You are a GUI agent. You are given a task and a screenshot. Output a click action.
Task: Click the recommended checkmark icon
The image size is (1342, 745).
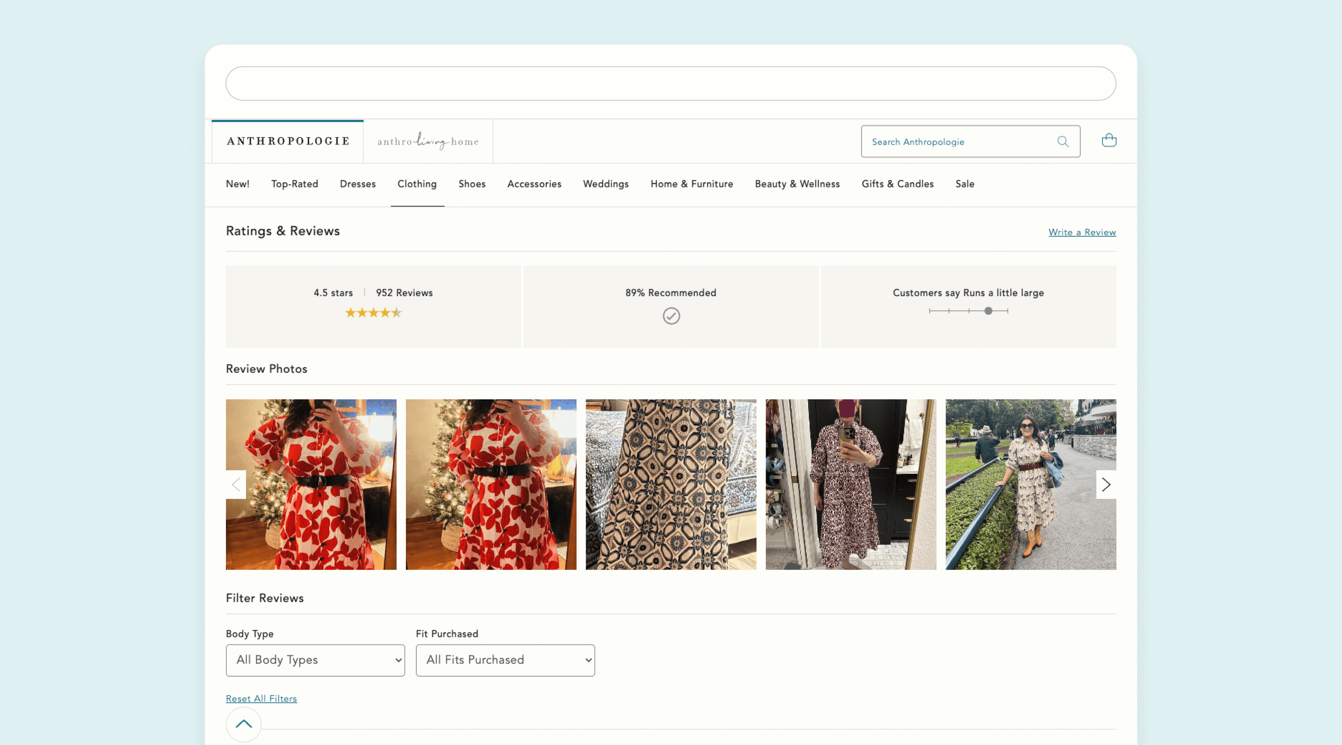(x=671, y=316)
